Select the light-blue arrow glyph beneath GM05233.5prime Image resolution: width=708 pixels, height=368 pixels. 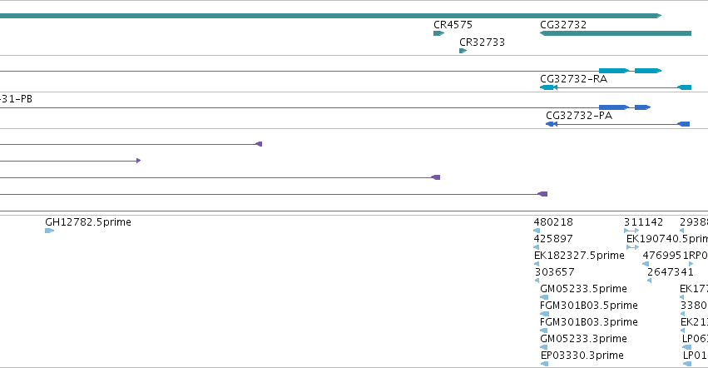pyautogui.click(x=544, y=297)
